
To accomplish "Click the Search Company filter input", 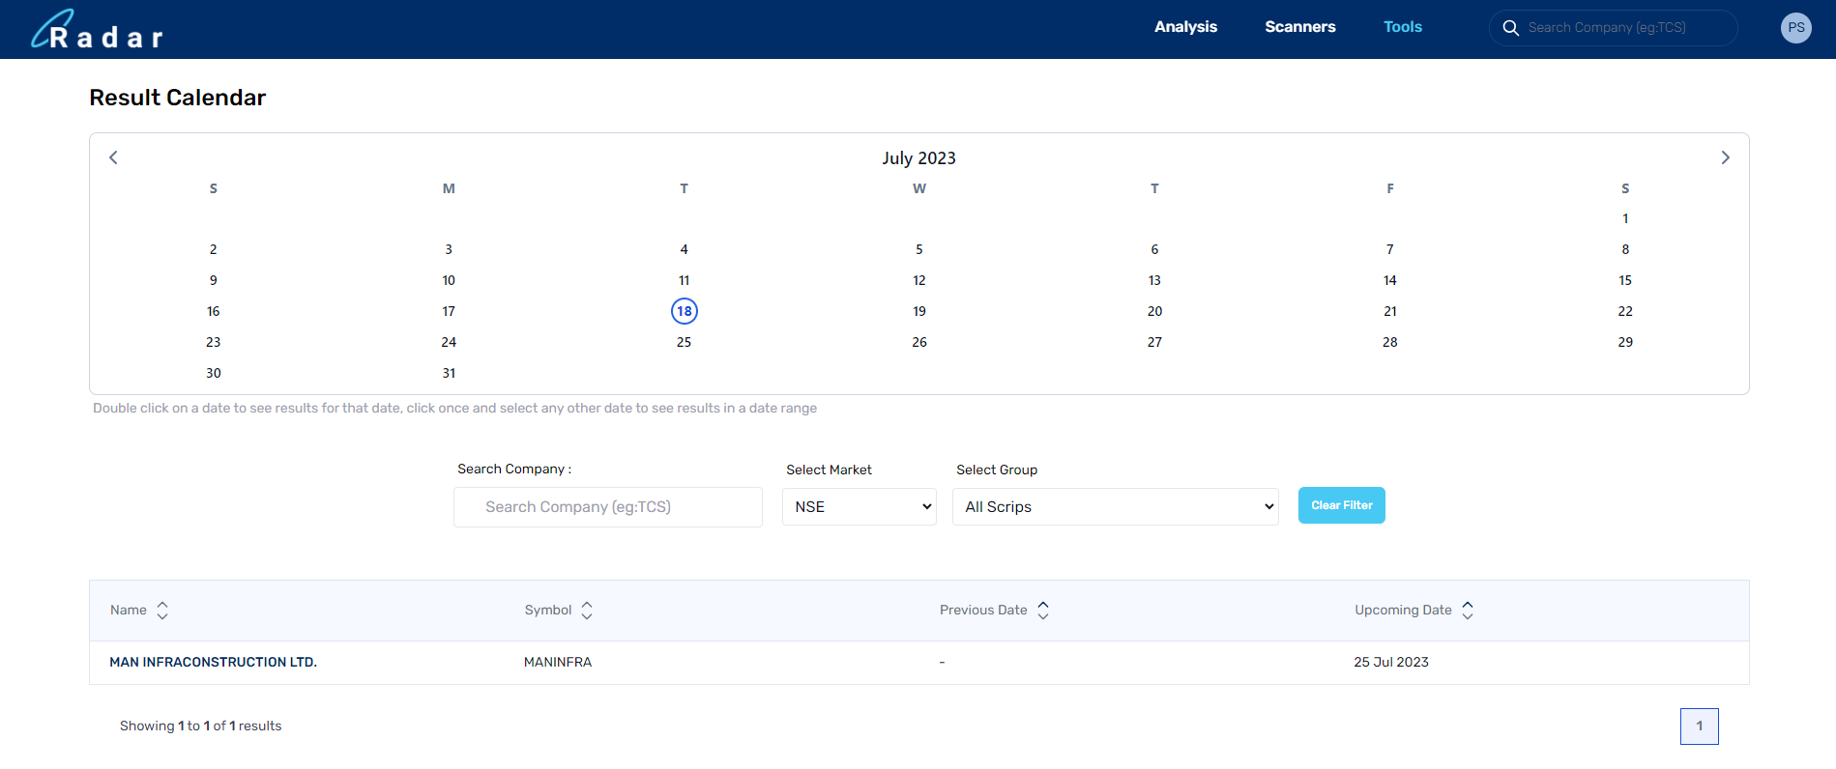I will coord(608,507).
